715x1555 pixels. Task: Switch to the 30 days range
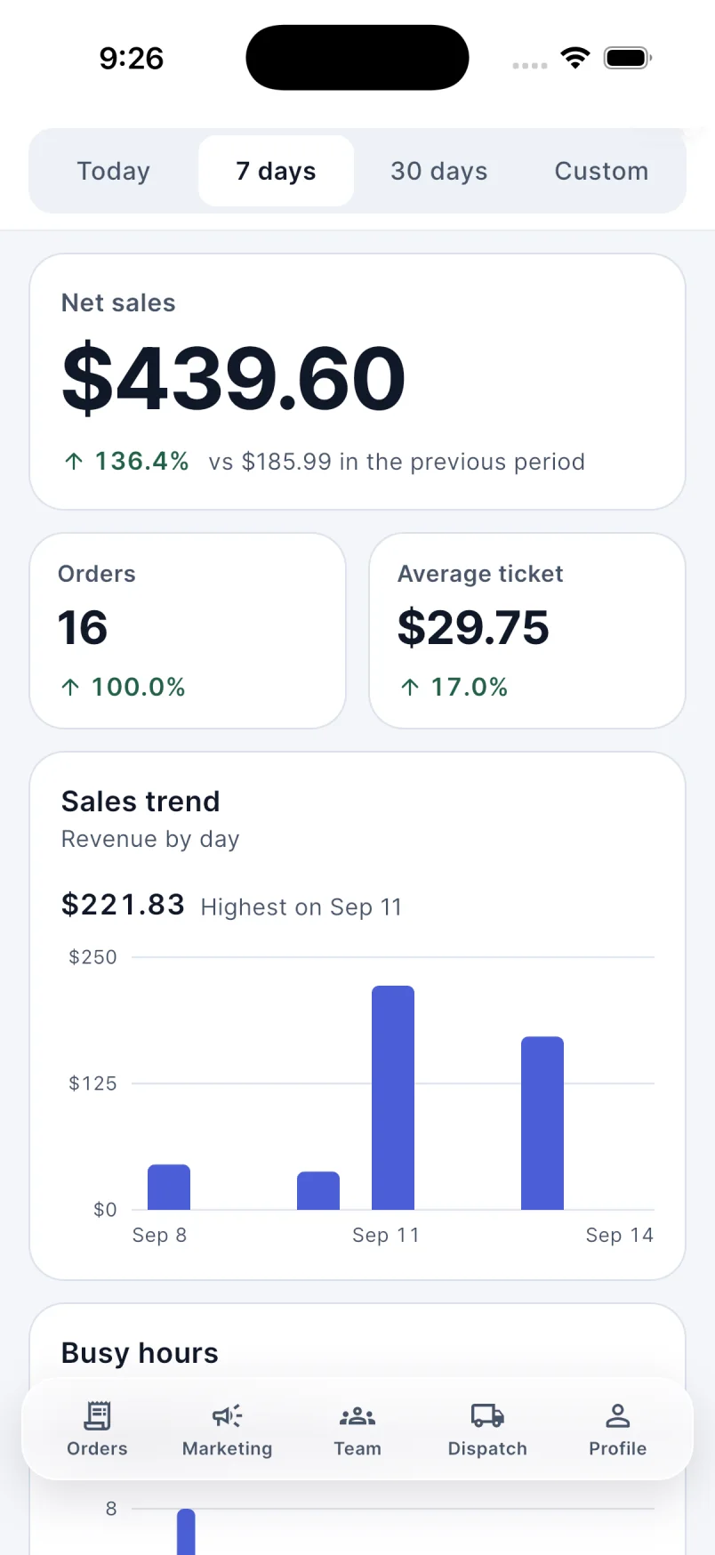tap(439, 171)
